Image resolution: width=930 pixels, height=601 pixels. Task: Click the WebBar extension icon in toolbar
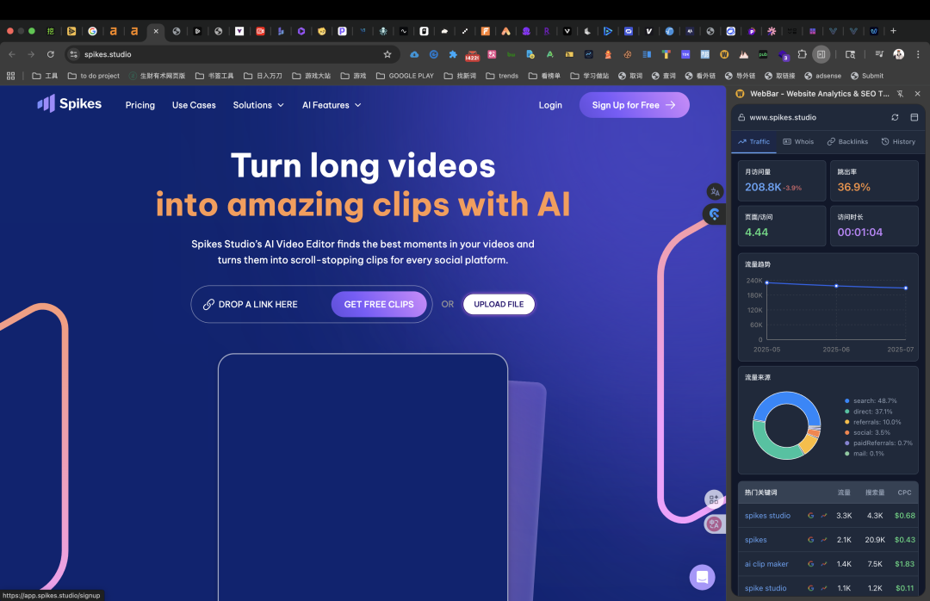[x=724, y=54]
